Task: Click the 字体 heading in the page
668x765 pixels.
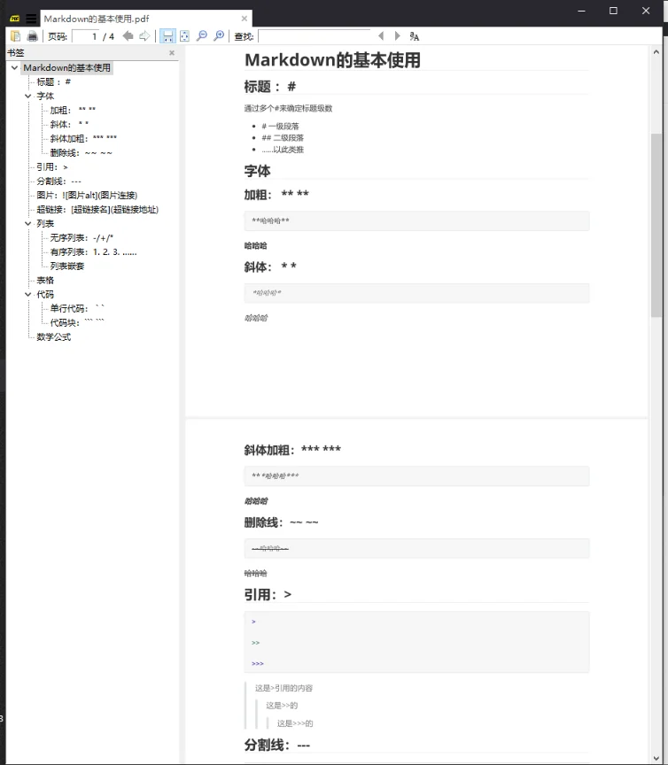Action: [257, 171]
